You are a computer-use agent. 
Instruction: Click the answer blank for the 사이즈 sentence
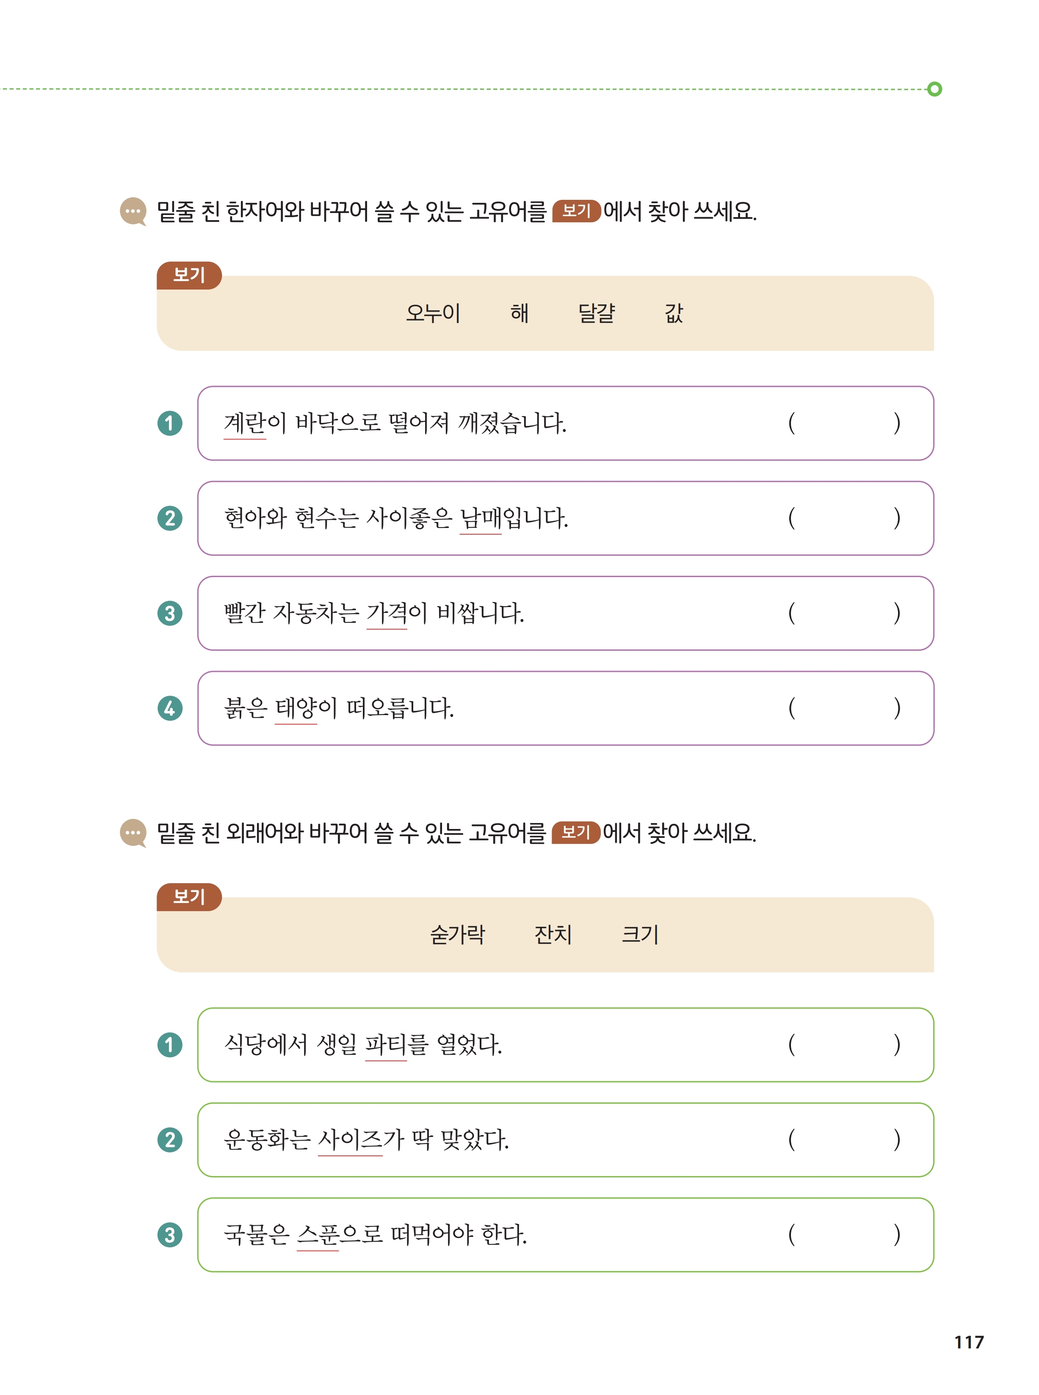844,1140
